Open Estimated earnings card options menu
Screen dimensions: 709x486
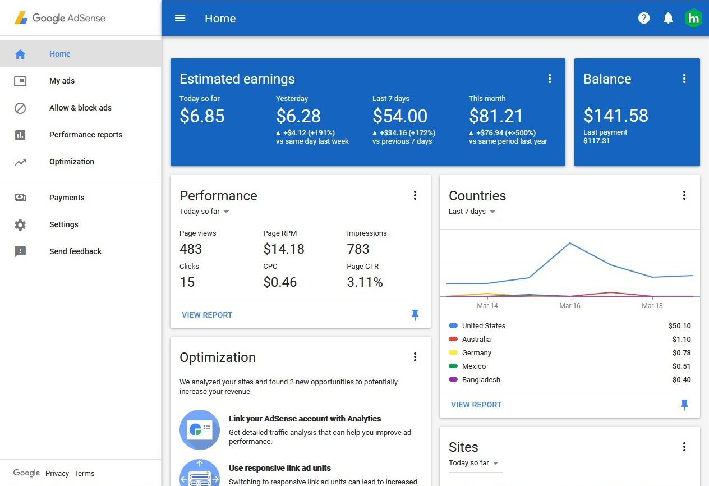pos(550,79)
